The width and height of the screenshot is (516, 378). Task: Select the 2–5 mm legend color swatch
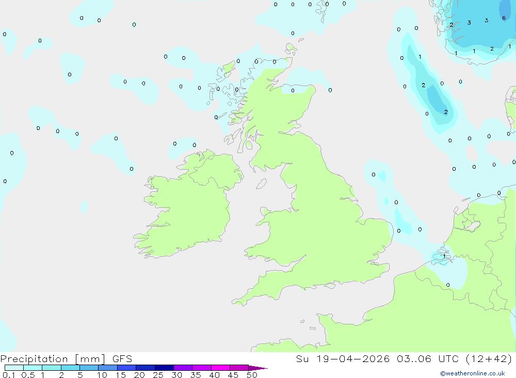[x=70, y=368]
